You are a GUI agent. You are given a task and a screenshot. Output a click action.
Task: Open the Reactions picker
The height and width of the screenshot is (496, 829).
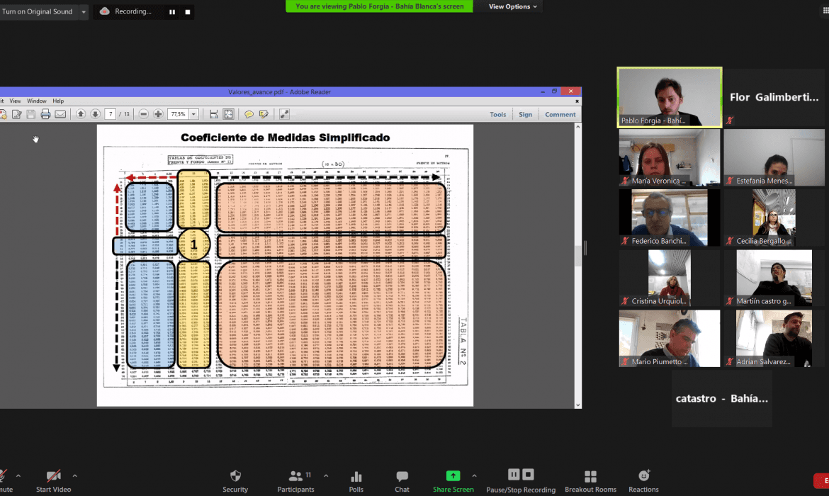tap(643, 480)
